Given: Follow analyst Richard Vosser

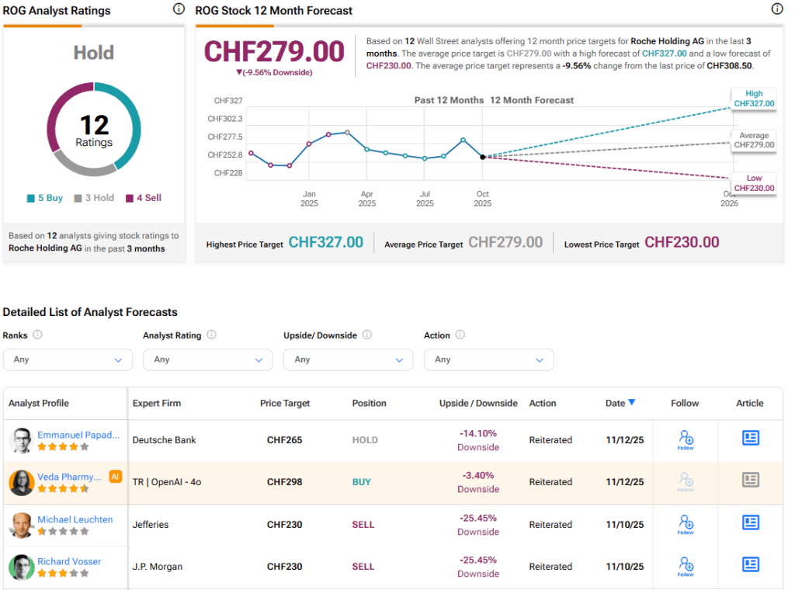Looking at the screenshot, I should [x=686, y=567].
